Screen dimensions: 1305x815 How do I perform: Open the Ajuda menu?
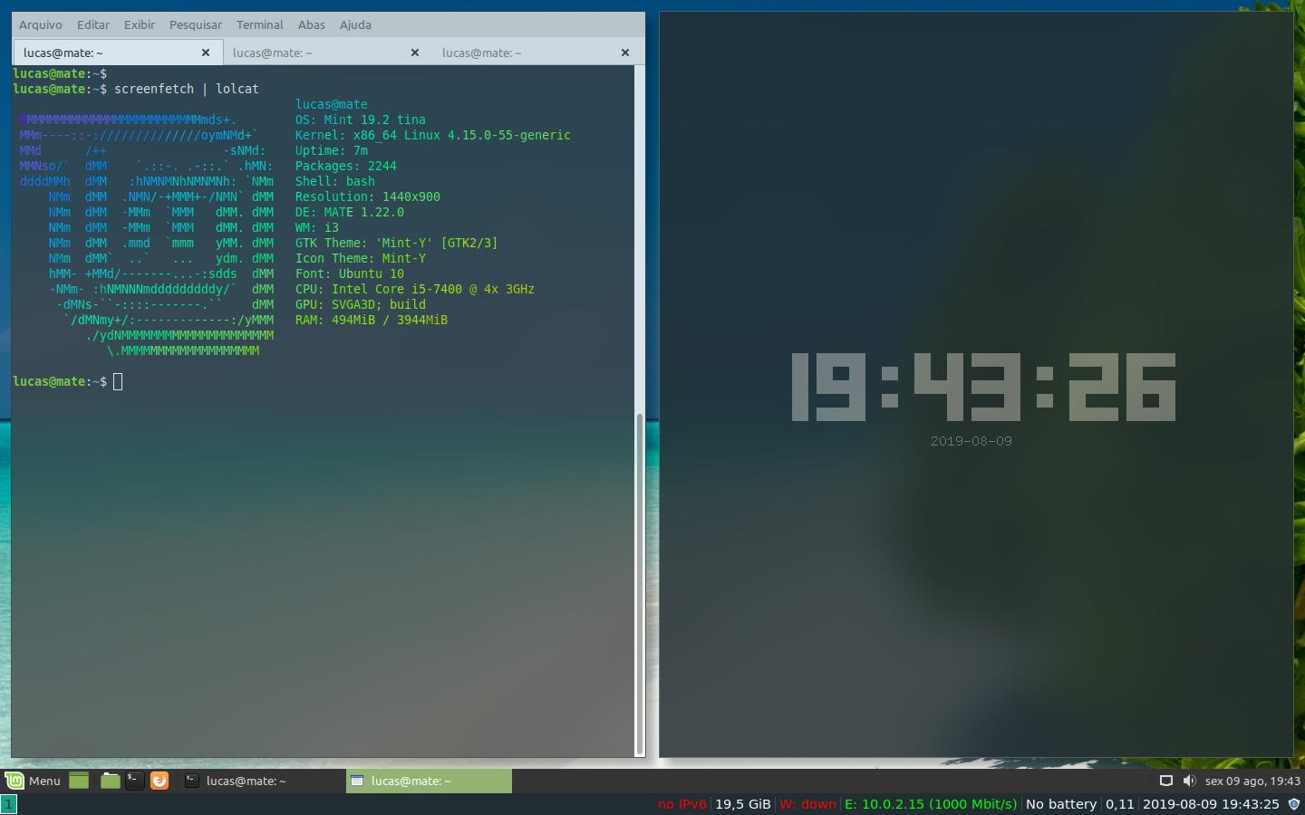pos(355,24)
